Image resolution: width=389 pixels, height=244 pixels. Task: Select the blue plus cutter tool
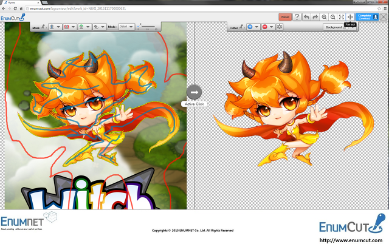250,27
